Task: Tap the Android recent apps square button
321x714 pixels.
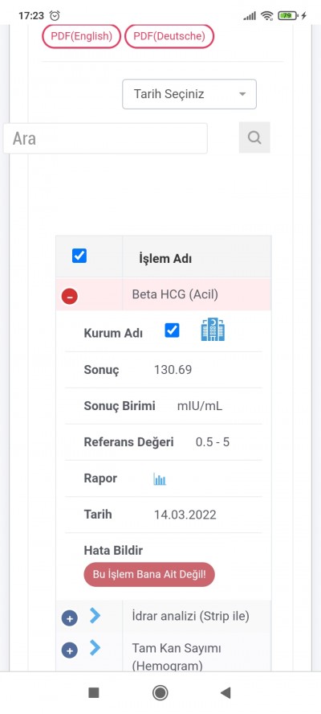Action: [x=94, y=693]
